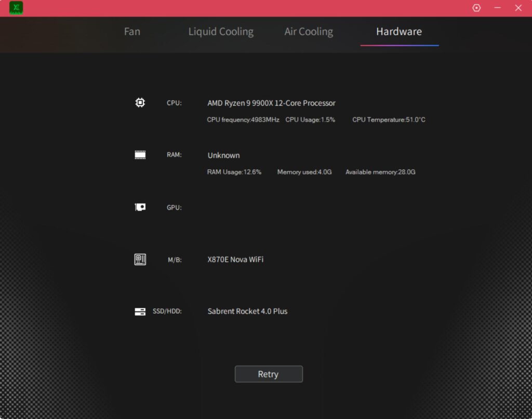Click X870E Nova WiFi motherboard name

click(235, 259)
